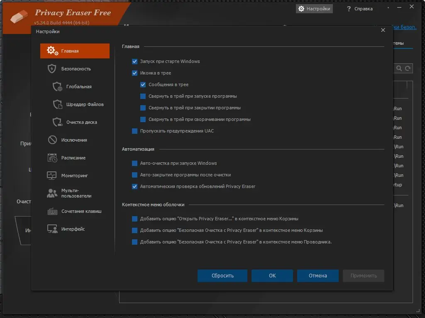Click the Сбросить button
425x318 pixels.
(222, 275)
